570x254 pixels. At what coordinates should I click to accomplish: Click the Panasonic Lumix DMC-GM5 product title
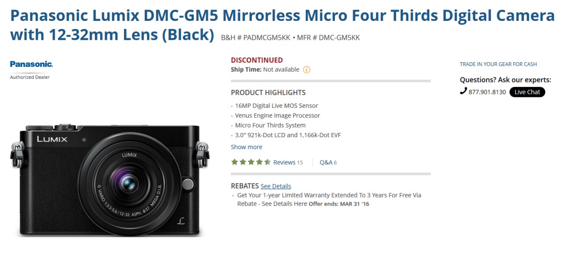(x=282, y=25)
